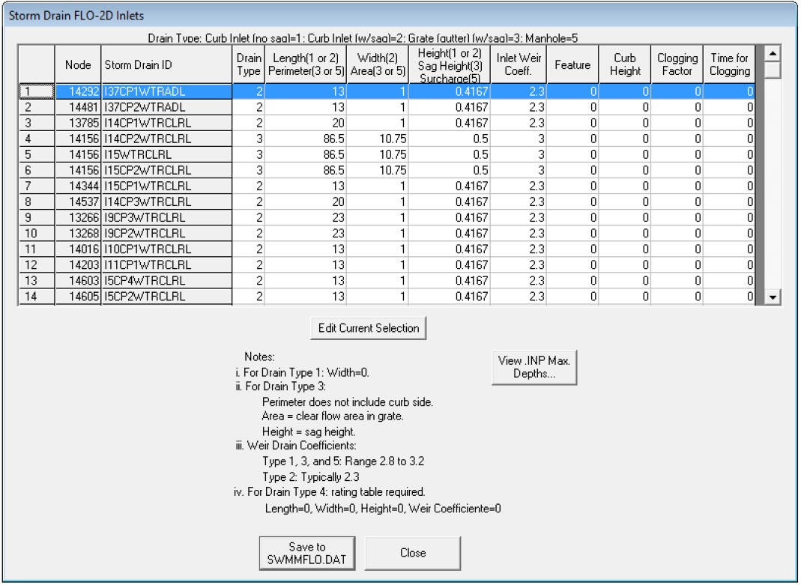The image size is (801, 585).
Task: Click the Edit Current Selection button
Action: (x=369, y=328)
